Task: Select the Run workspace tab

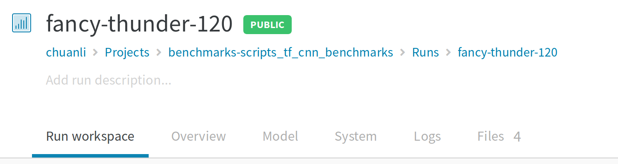Action: 90,136
